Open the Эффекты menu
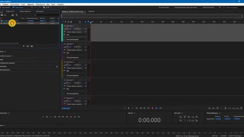The height and width of the screenshot is (137, 244). point(30,4)
